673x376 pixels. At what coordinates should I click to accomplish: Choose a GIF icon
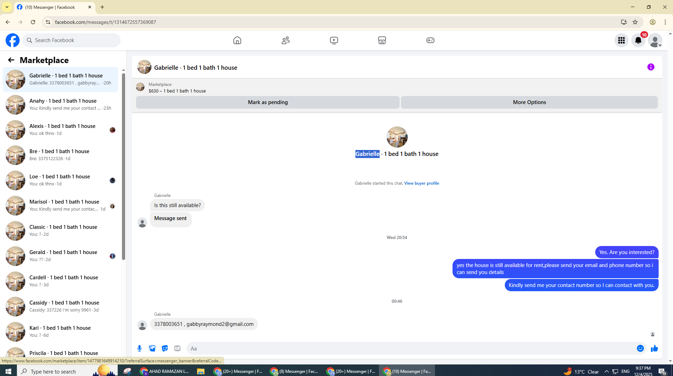tap(177, 348)
